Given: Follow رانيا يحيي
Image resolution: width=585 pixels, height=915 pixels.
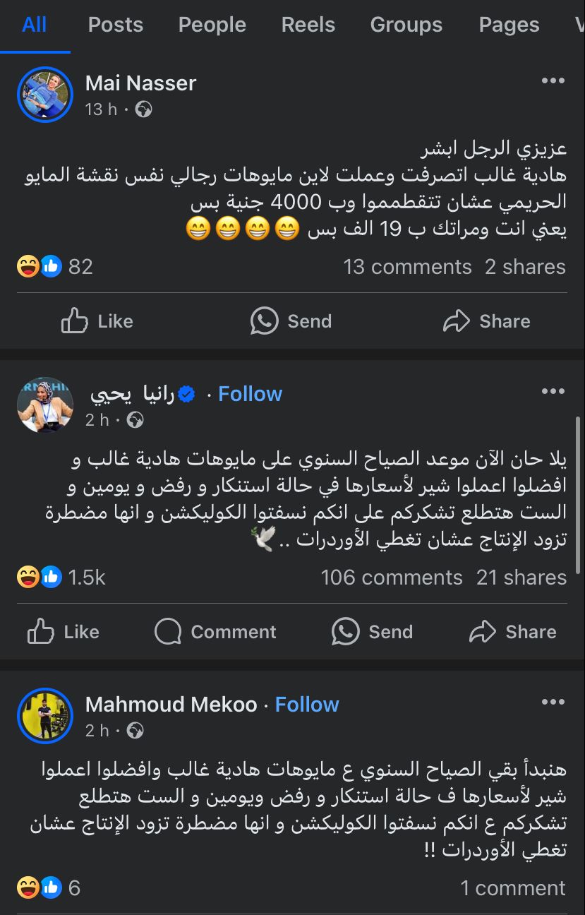Looking at the screenshot, I should click(250, 394).
